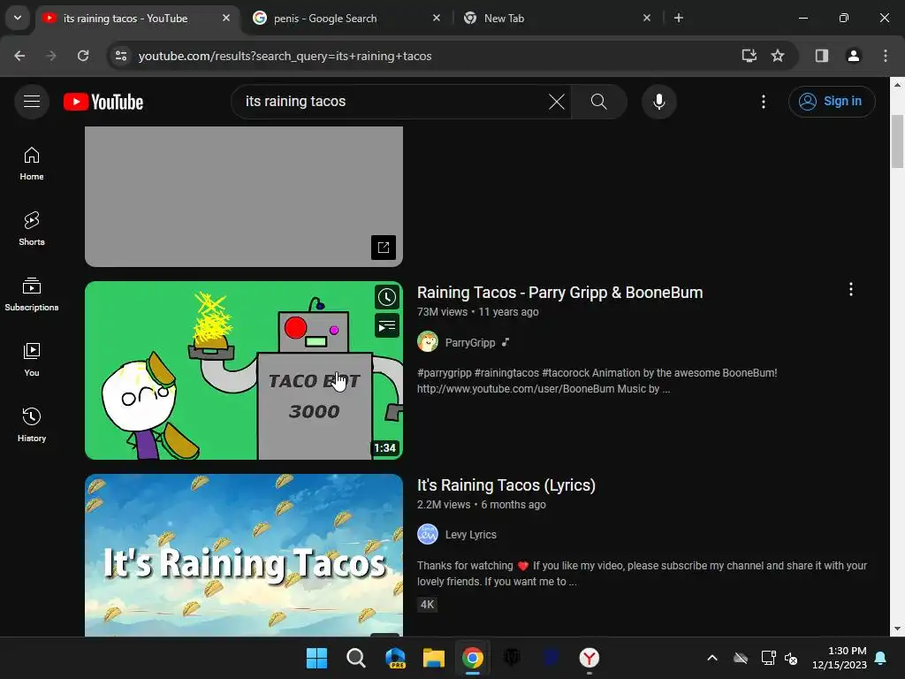Show hidden system tray icons chevron
The image size is (905, 679).
(x=711, y=658)
